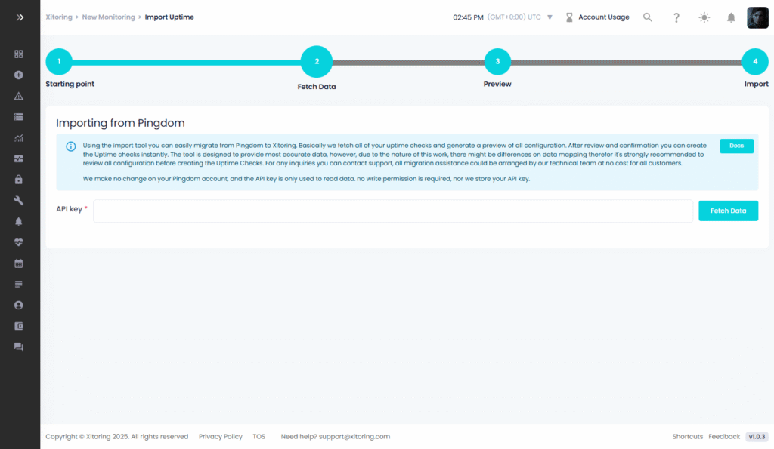Open the heartbeat icon in sidebar
The height and width of the screenshot is (449, 774).
click(x=19, y=242)
